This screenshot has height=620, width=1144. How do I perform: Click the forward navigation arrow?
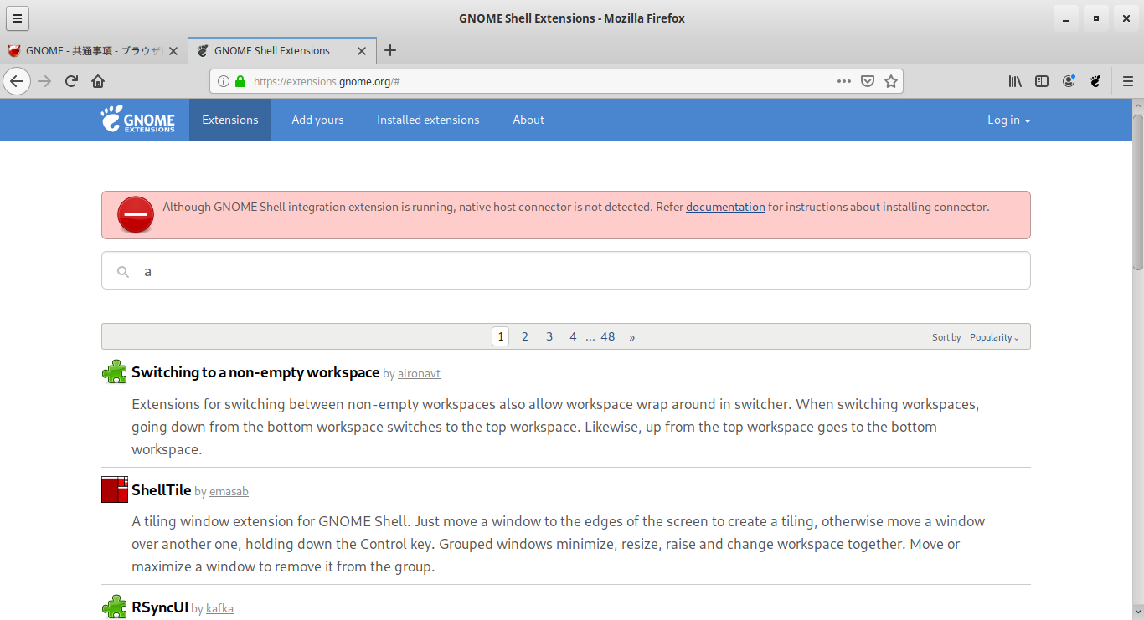[x=45, y=81]
